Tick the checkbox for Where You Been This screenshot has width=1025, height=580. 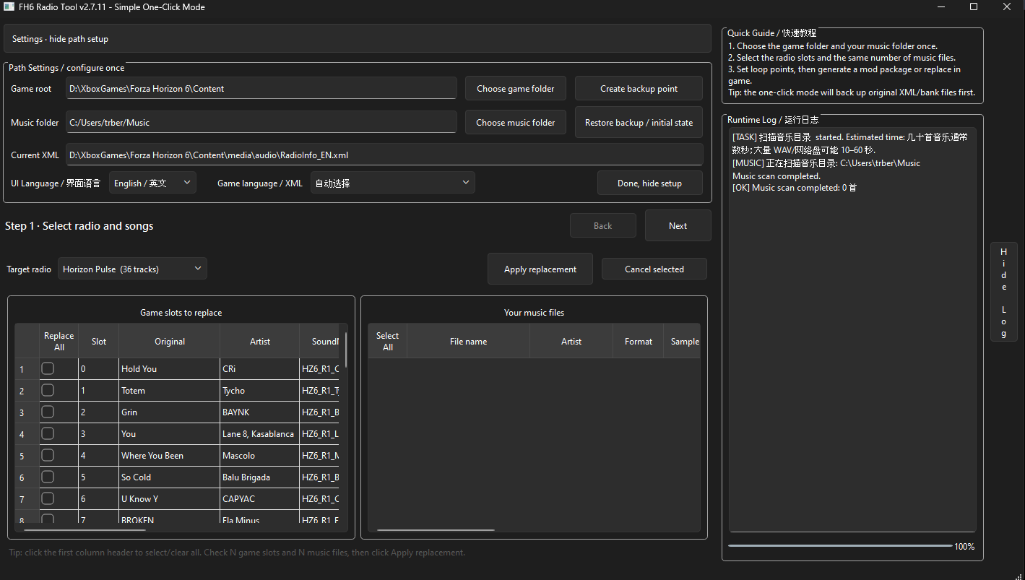point(48,455)
